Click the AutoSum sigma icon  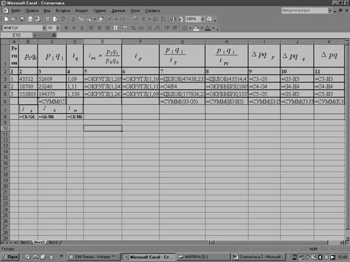[x=144, y=19]
